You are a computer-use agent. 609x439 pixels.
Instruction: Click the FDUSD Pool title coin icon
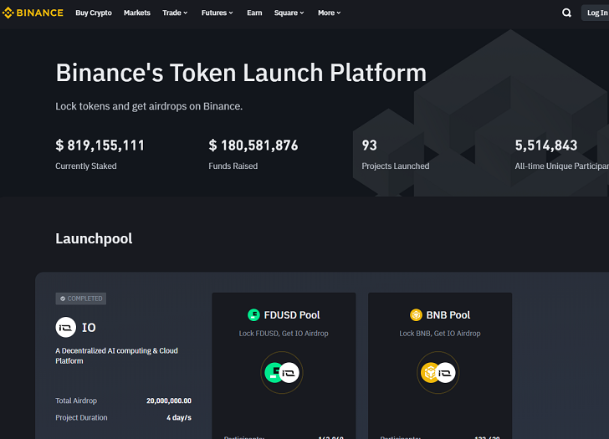(x=253, y=314)
